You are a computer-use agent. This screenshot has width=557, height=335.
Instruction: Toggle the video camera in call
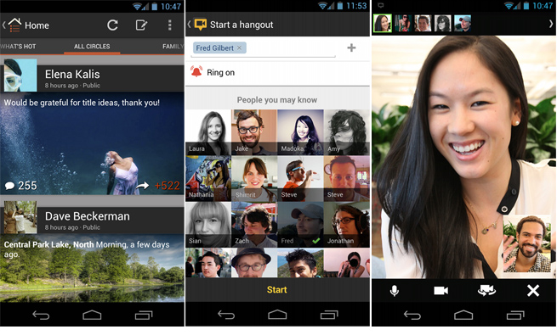440,291
